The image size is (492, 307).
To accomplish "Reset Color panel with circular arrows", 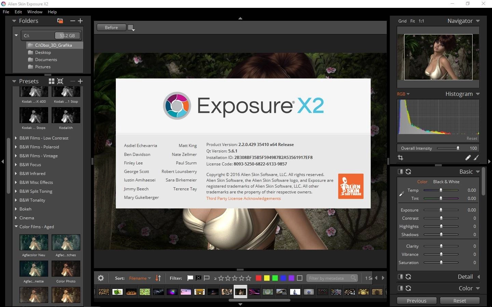I will click(408, 288).
